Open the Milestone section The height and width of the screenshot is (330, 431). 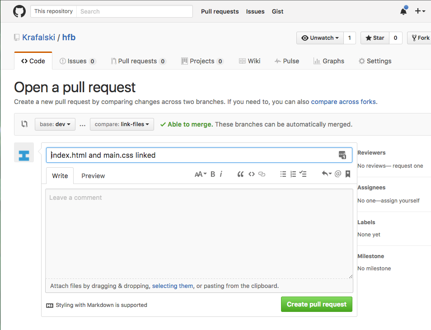(371, 256)
